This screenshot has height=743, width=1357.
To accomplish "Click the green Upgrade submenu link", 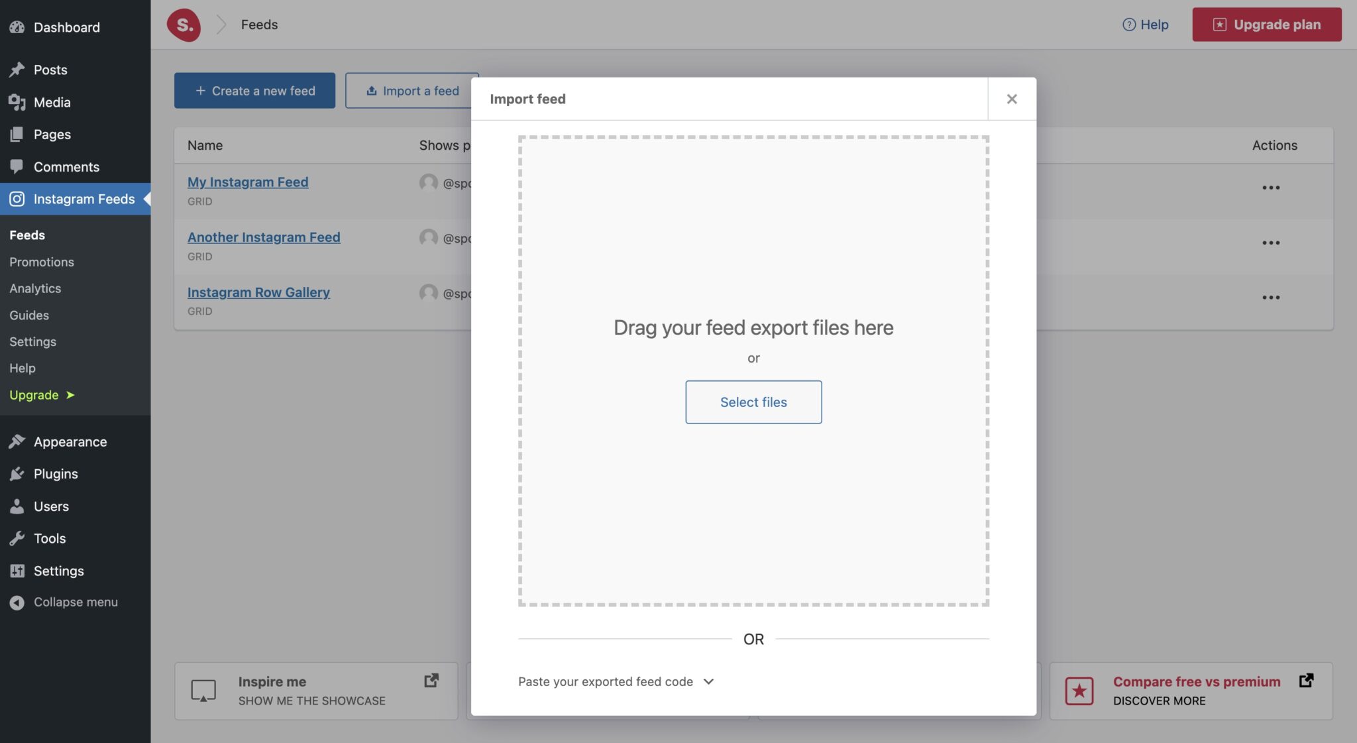I will coord(42,395).
